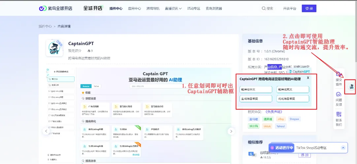
Task: Click 翻译成英文 in the helper popup
Action: click(293, 89)
